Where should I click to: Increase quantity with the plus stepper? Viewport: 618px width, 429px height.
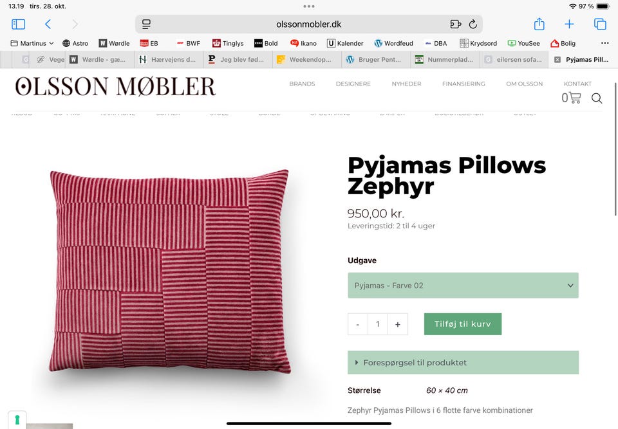coord(398,324)
